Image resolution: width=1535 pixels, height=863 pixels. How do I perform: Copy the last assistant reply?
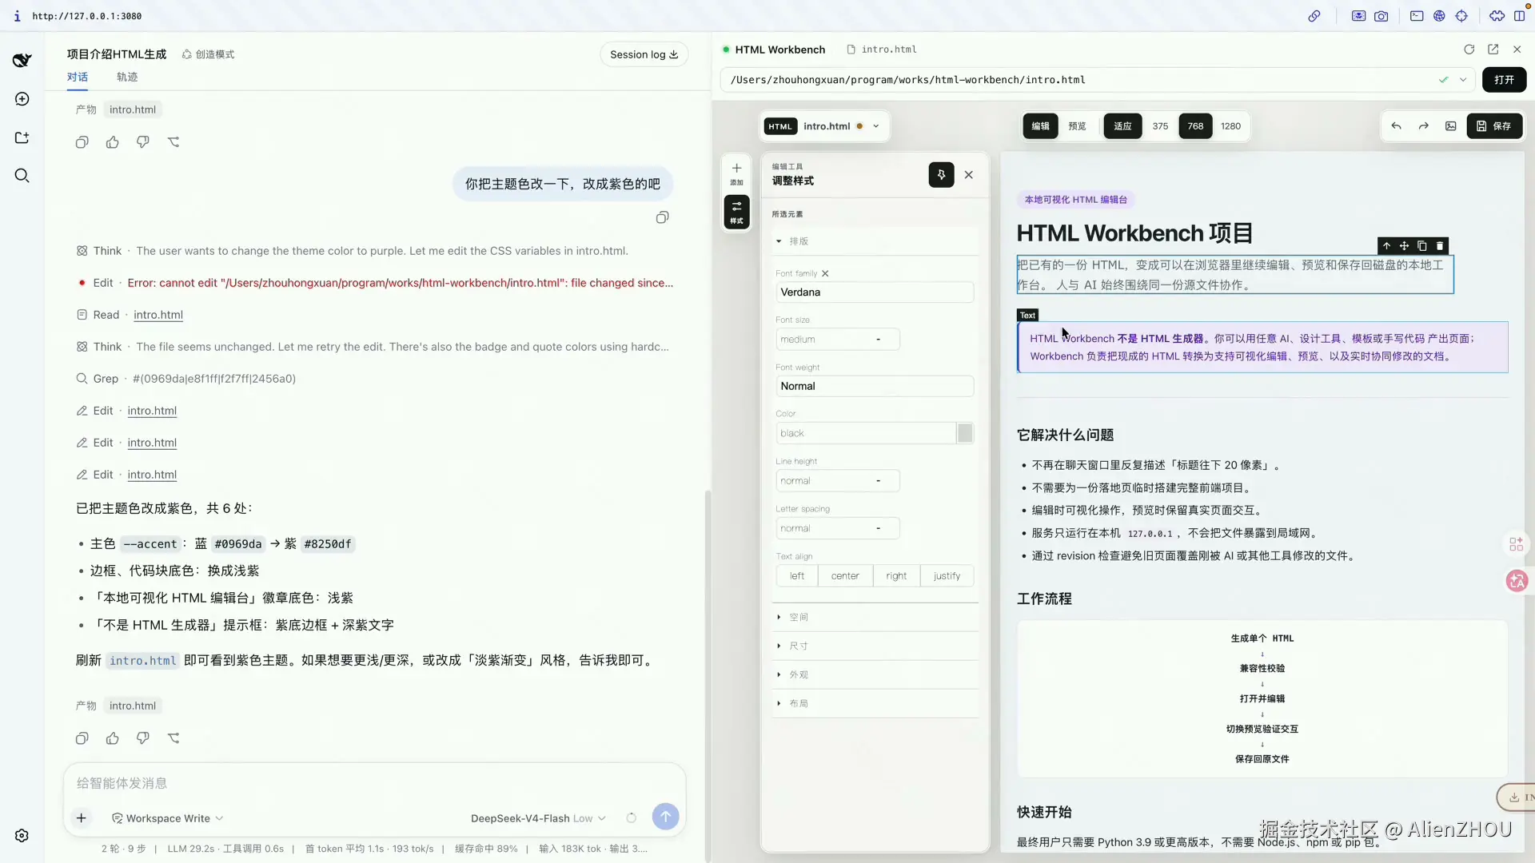pos(82,738)
